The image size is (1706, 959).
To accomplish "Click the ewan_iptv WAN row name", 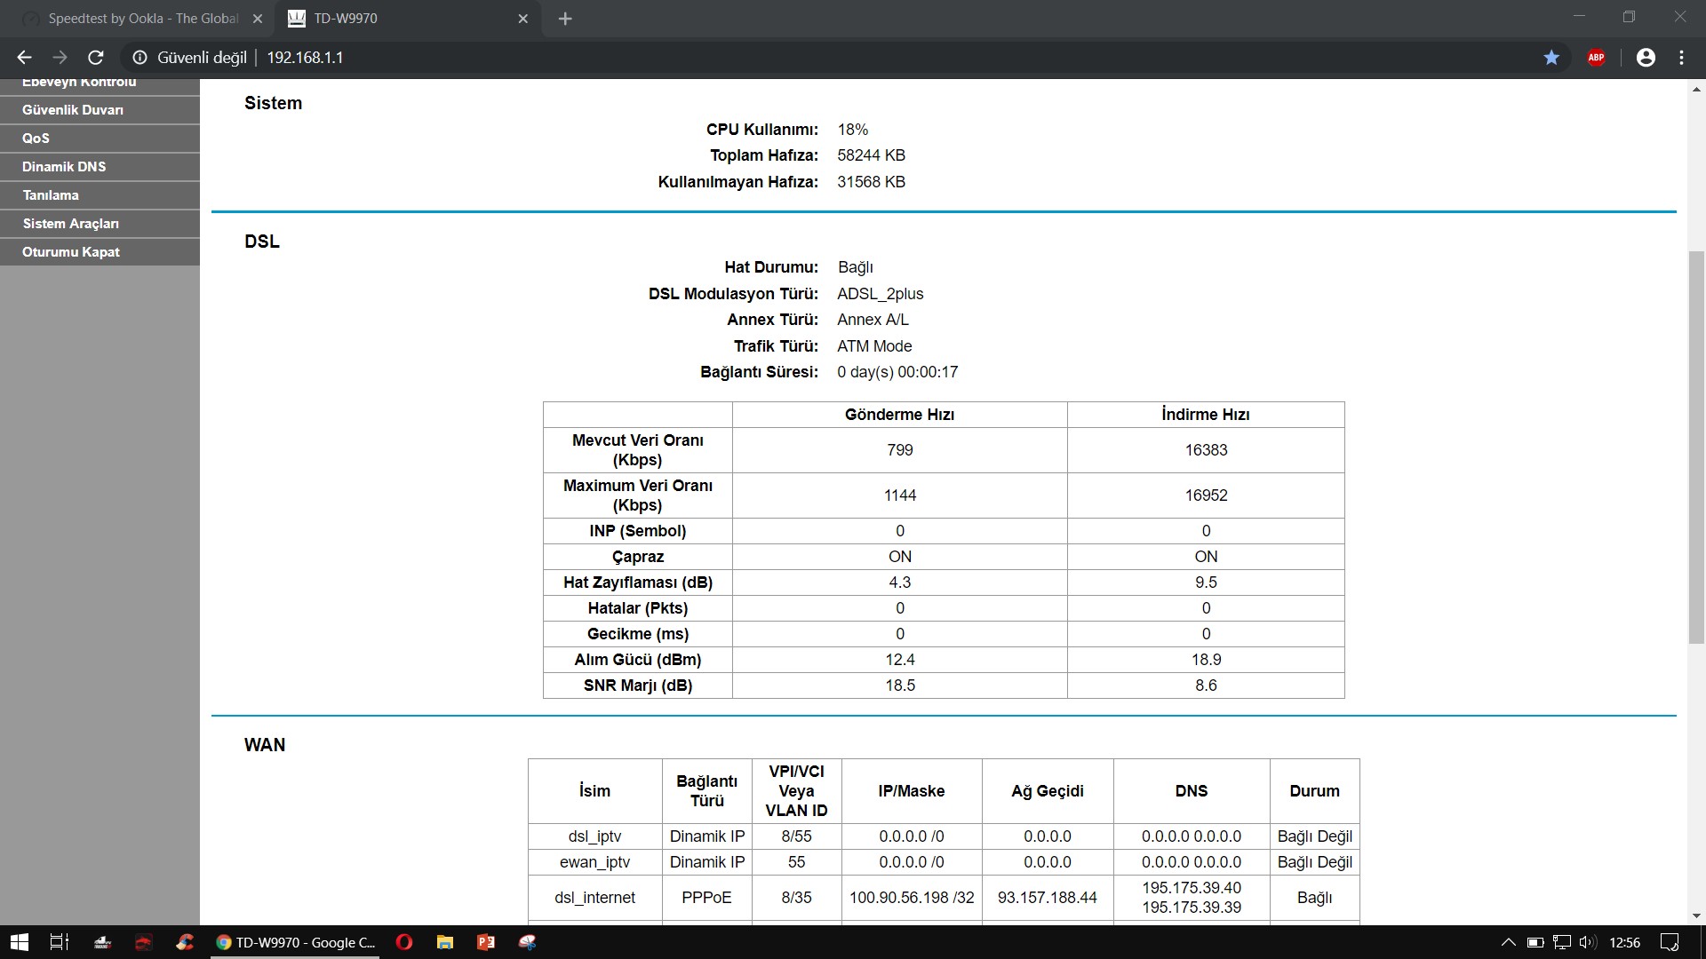I will 594,862.
